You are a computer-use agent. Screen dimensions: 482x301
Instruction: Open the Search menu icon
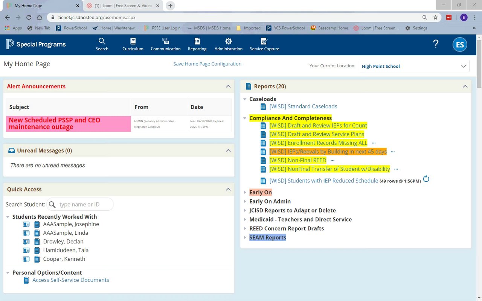[102, 41]
